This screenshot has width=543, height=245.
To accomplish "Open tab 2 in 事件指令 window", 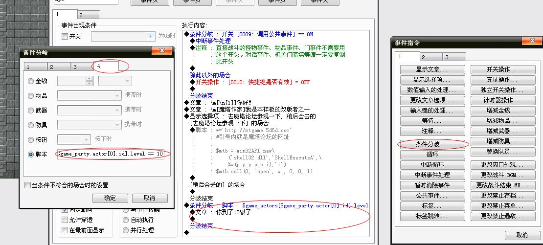I will pyautogui.click(x=431, y=57).
